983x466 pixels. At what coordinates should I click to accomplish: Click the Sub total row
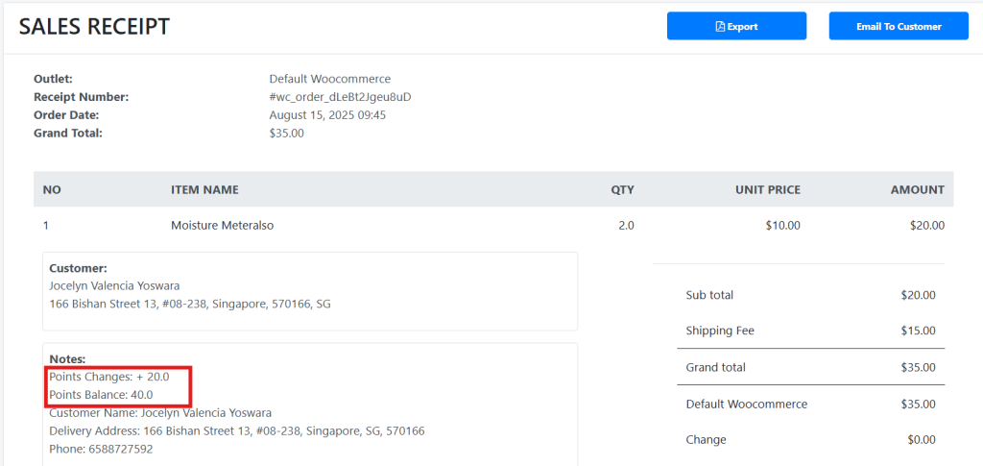click(809, 295)
